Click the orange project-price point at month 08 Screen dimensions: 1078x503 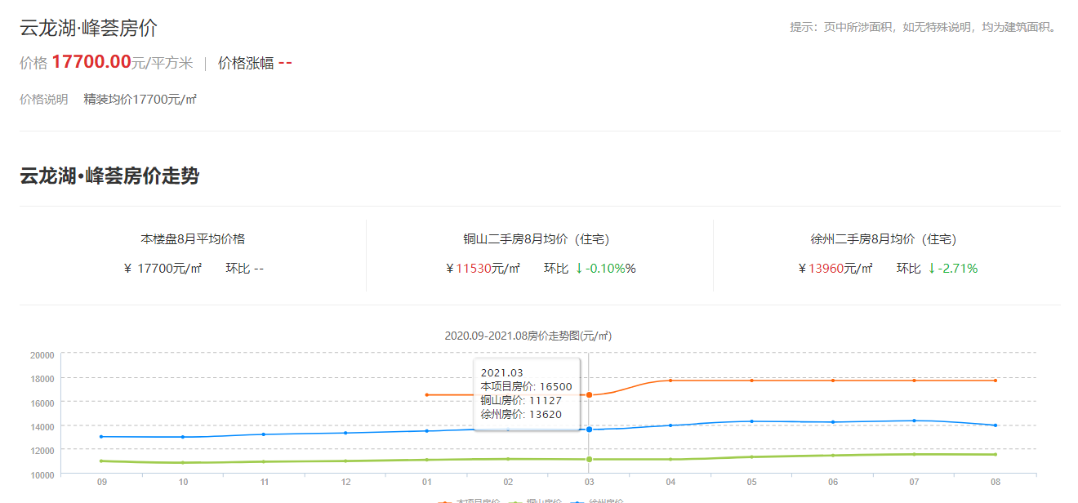(996, 381)
